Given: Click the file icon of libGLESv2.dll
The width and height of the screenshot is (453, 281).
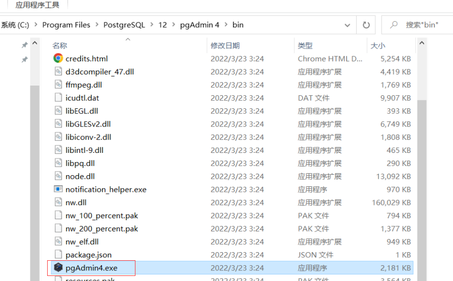Looking at the screenshot, I should point(58,124).
